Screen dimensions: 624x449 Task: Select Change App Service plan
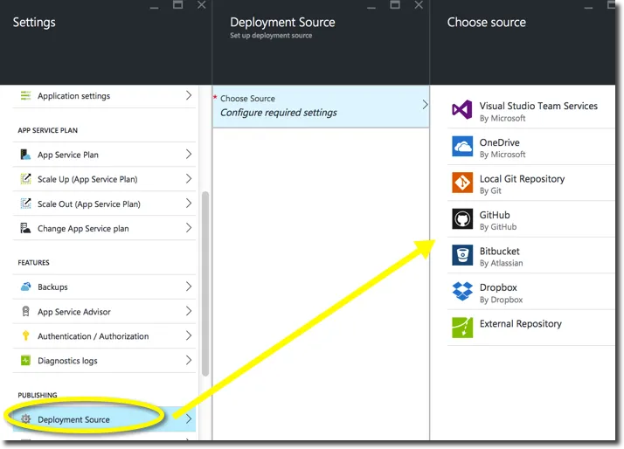83,228
